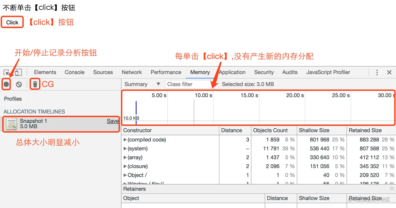Click the ALLOCATION TIMELINES section label

coord(34,112)
